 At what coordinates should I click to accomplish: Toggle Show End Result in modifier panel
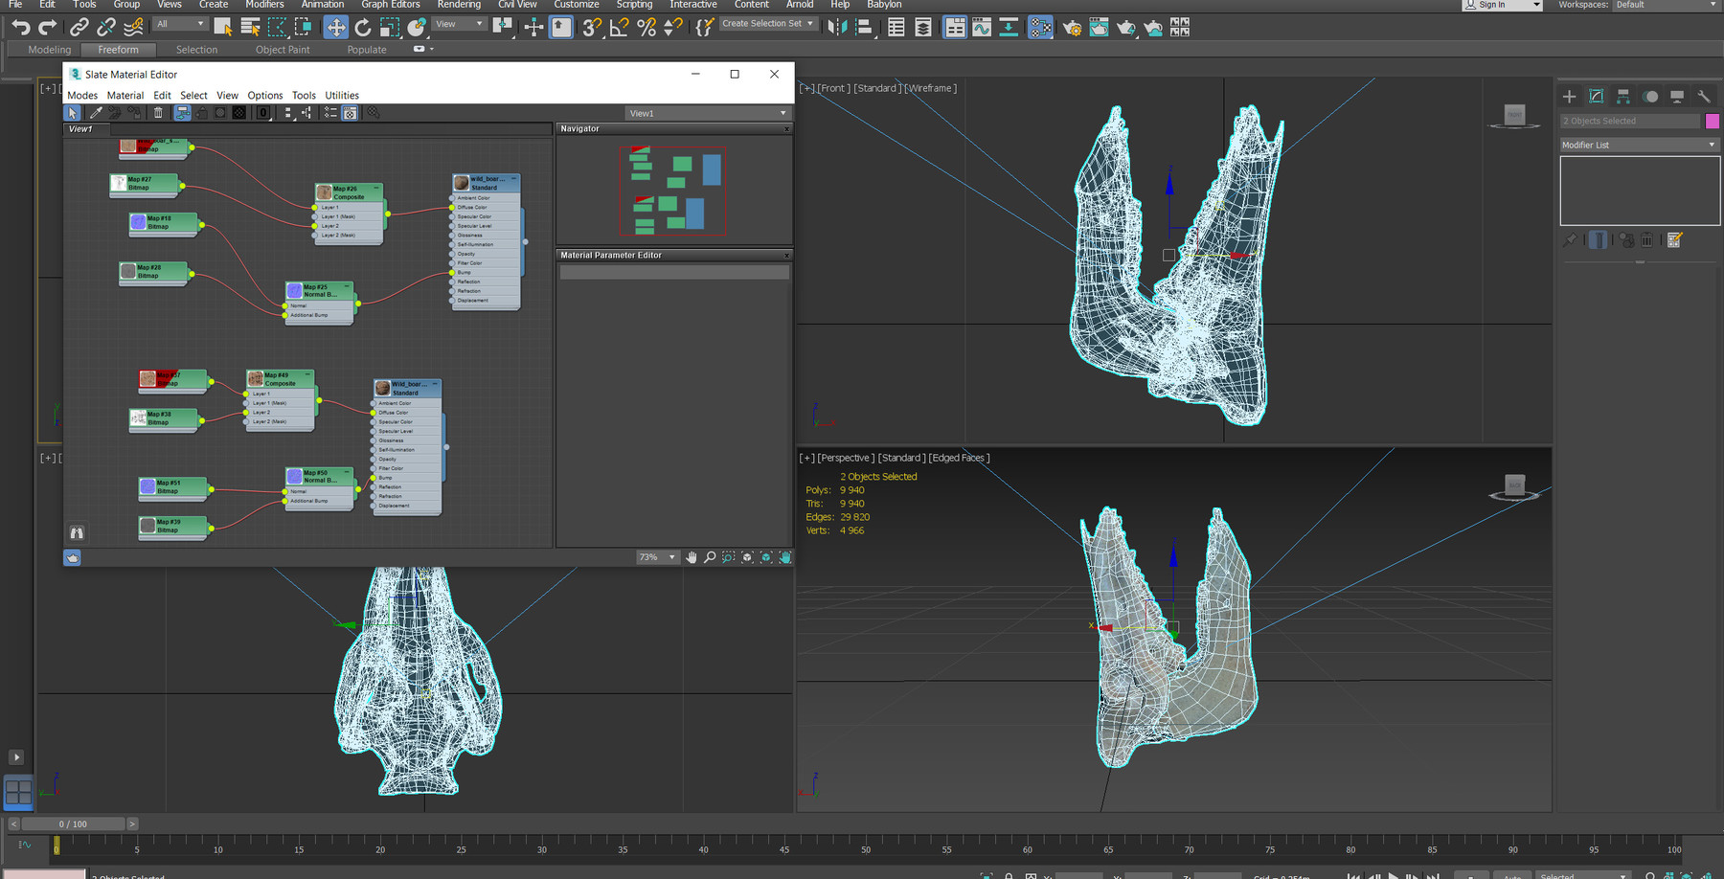pyautogui.click(x=1598, y=240)
